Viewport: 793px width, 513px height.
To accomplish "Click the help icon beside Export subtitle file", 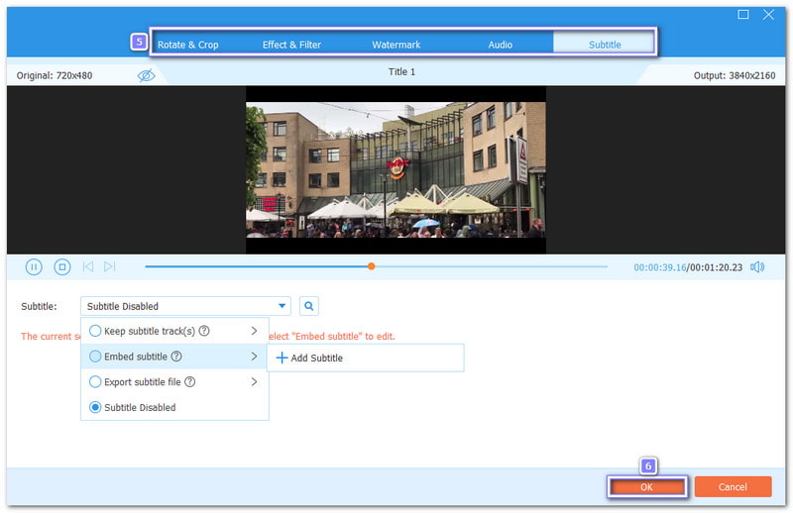I will tap(188, 381).
